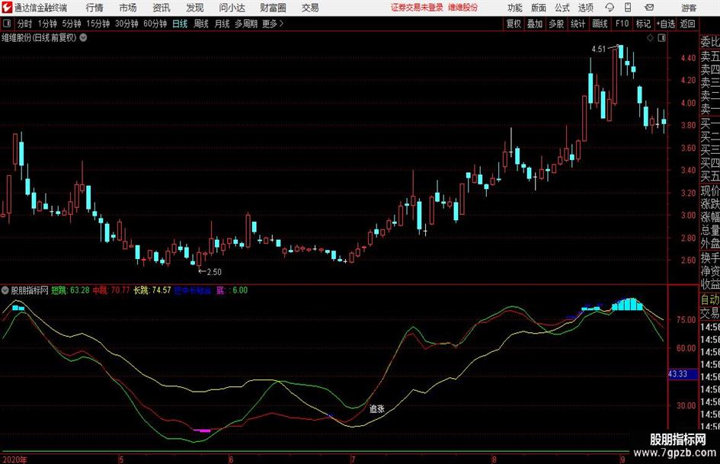Open the mobile phone icon
The image size is (720, 464).
(x=628, y=8)
